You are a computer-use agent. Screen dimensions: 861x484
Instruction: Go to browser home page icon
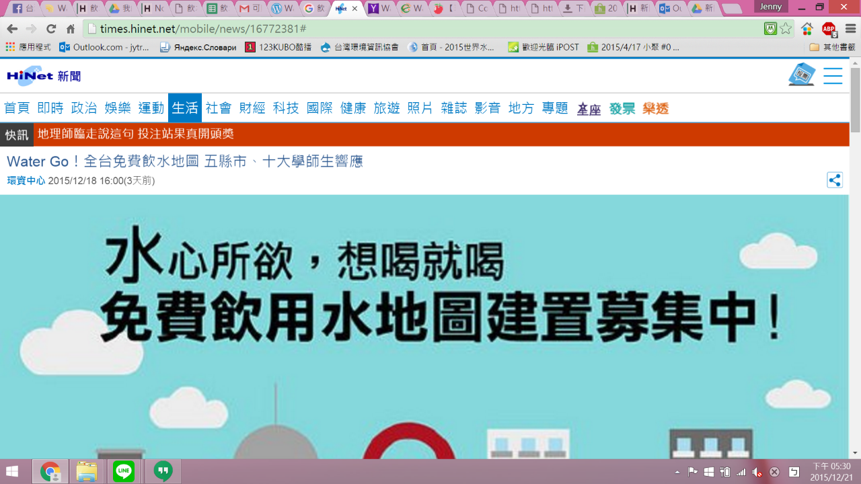click(71, 29)
